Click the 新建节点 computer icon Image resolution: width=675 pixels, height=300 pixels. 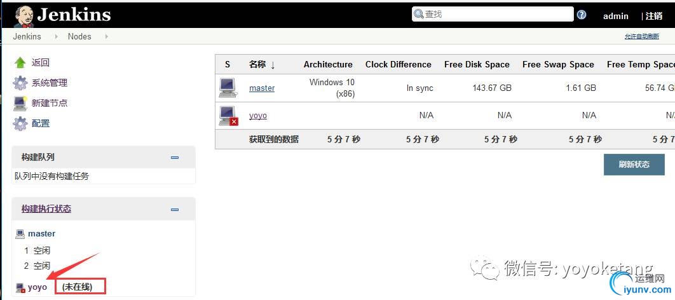click(x=20, y=103)
